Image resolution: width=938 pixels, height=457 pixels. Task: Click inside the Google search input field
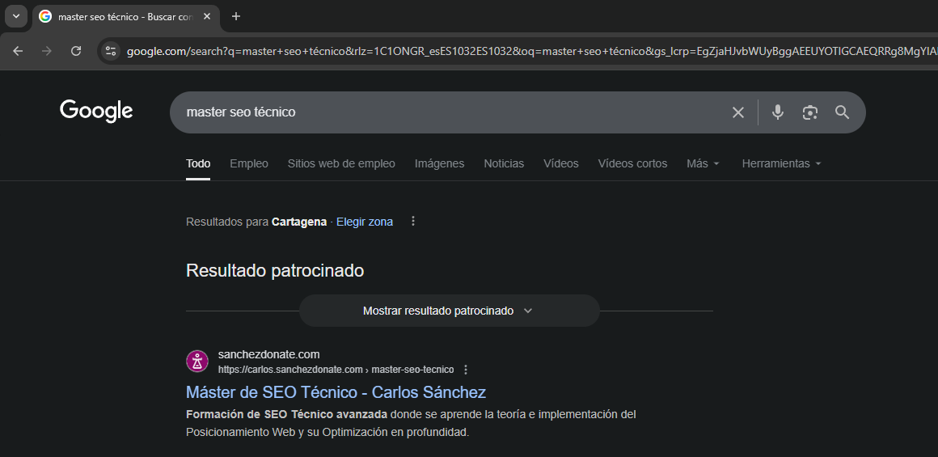coord(445,112)
